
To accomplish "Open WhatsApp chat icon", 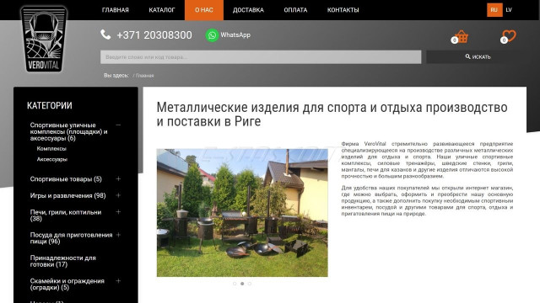I will 212,35.
